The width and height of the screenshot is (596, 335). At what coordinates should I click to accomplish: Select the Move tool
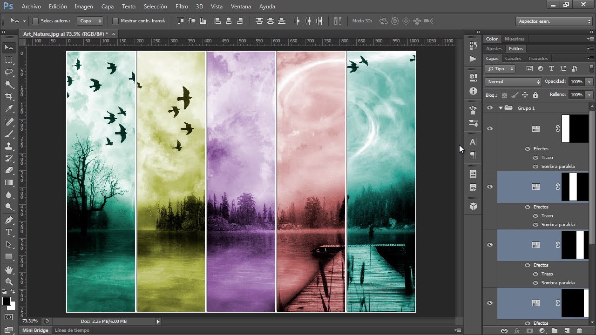(9, 47)
